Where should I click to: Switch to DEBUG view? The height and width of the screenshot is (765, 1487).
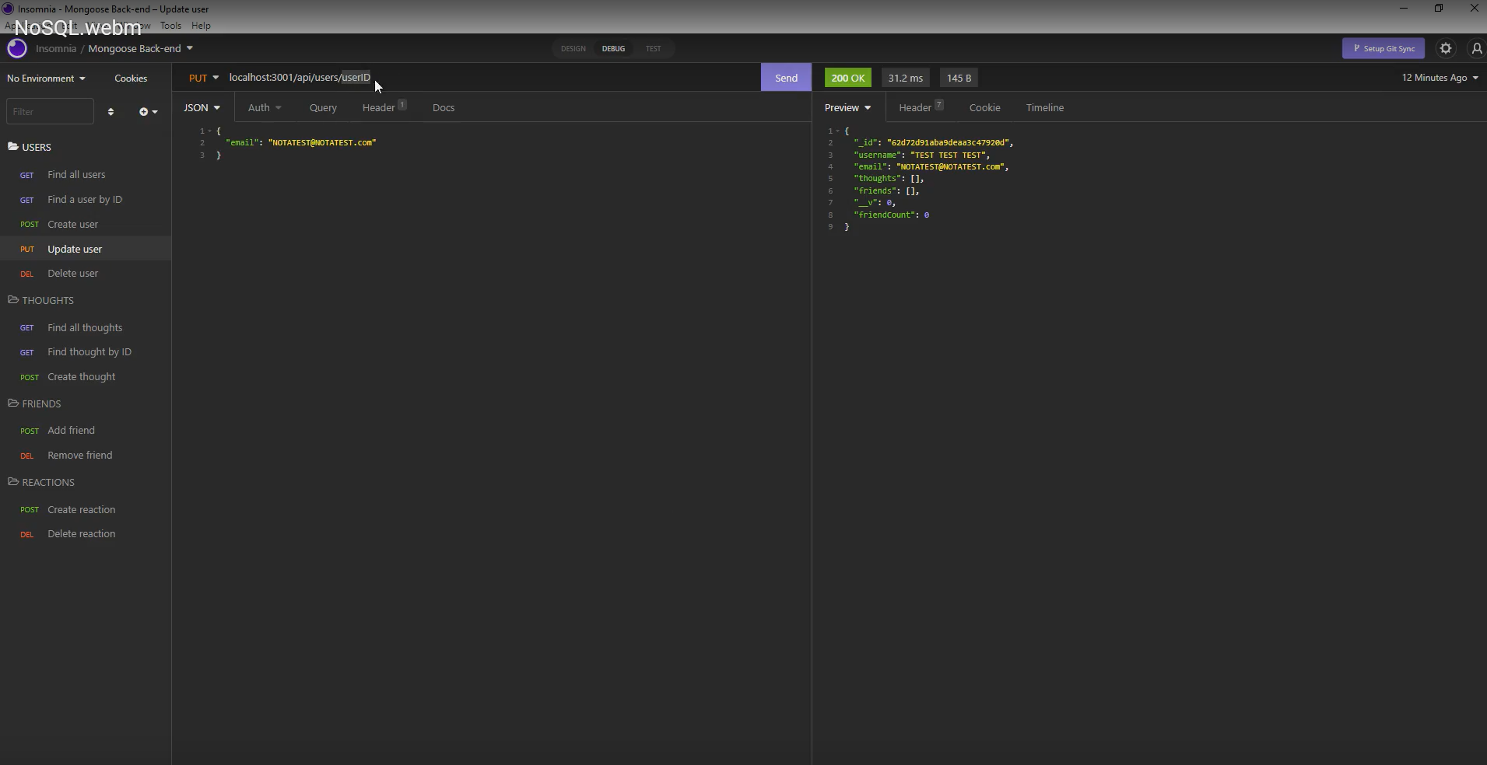tap(613, 49)
